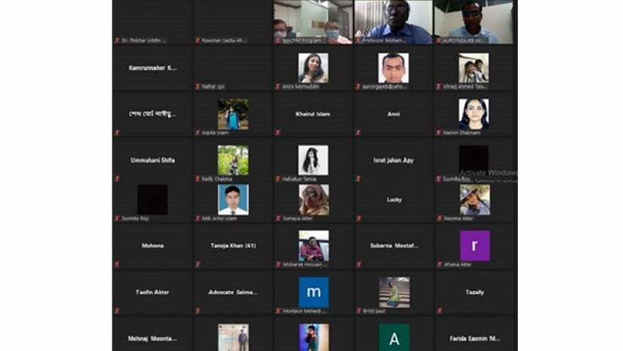Select the Mohona participant tile
Image resolution: width=623 pixels, height=351 pixels.
(x=152, y=245)
